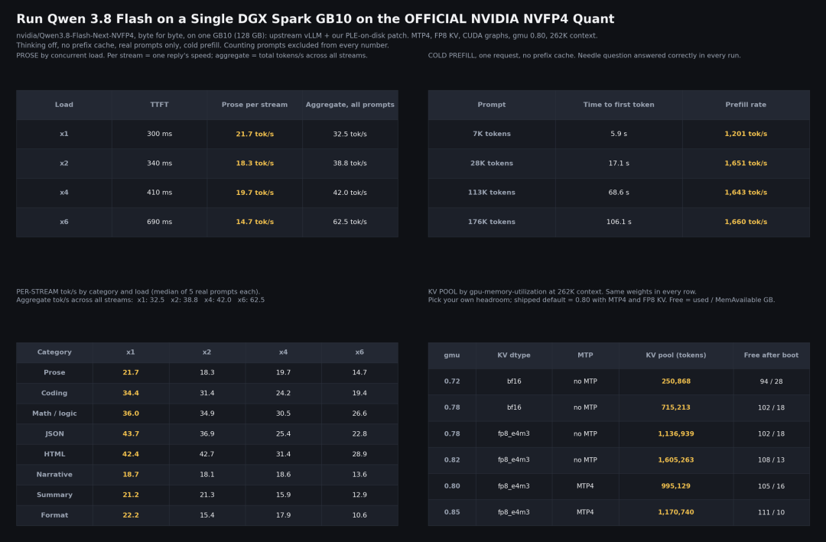Image resolution: width=826 pixels, height=542 pixels.
Task: Click the "Category" column header
Action: tap(54, 352)
